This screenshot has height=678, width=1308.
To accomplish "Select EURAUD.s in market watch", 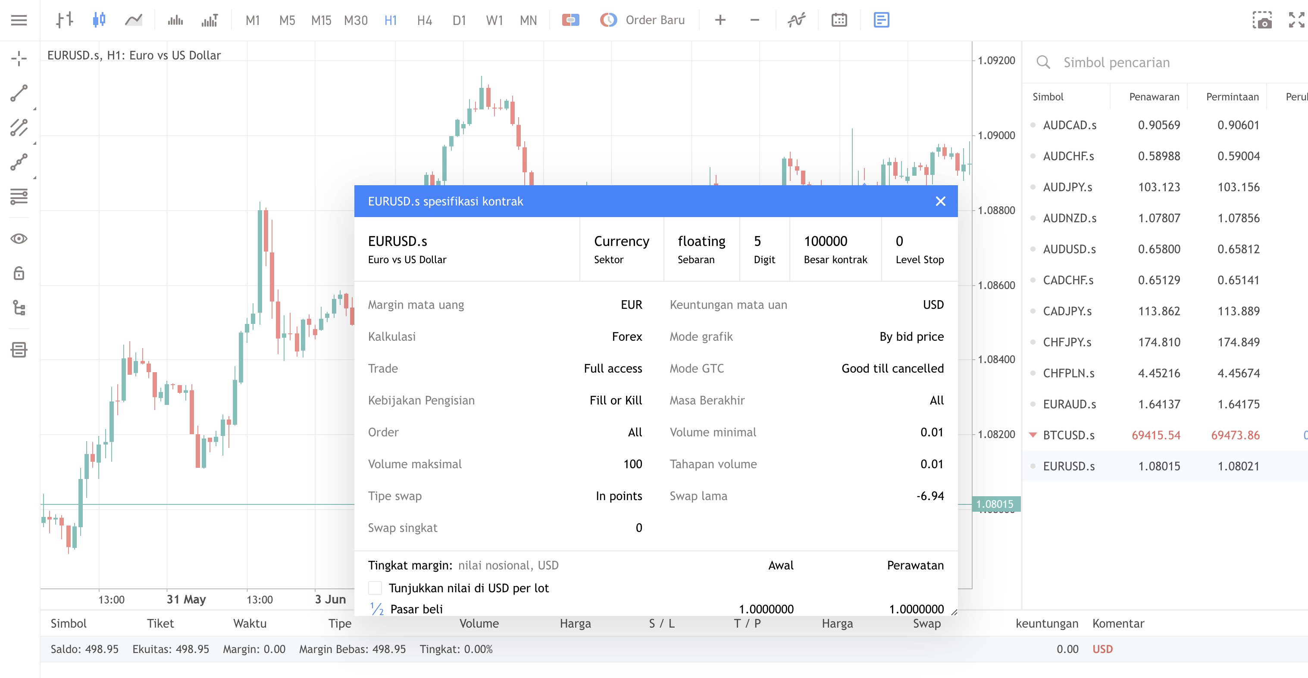I will click(1069, 404).
